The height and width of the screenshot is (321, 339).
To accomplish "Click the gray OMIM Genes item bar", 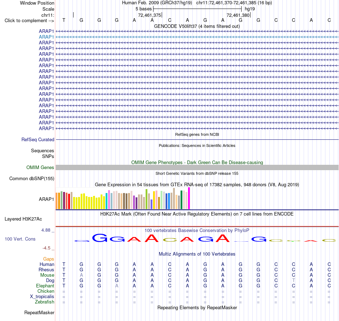I will (x=197, y=167).
